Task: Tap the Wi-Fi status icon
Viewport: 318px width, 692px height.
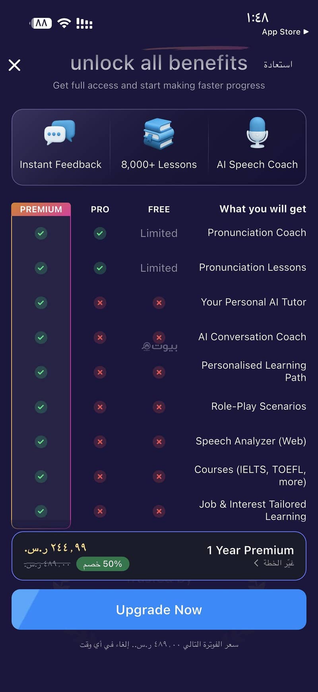Action: pos(64,23)
